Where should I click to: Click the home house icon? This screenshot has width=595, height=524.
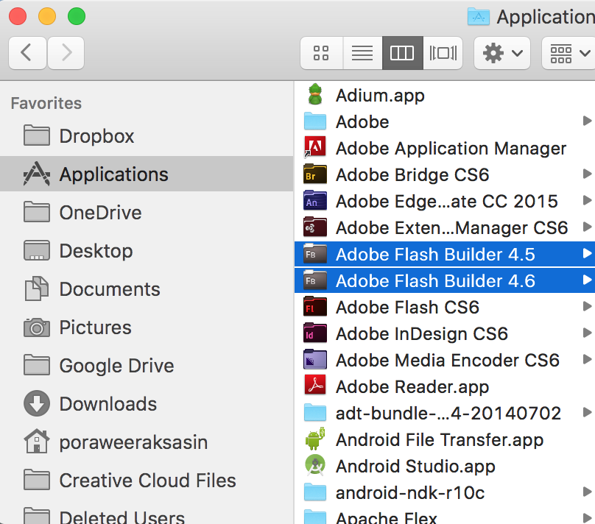pyautogui.click(x=36, y=442)
